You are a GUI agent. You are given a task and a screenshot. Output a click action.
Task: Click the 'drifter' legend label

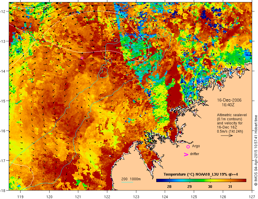[194, 154]
